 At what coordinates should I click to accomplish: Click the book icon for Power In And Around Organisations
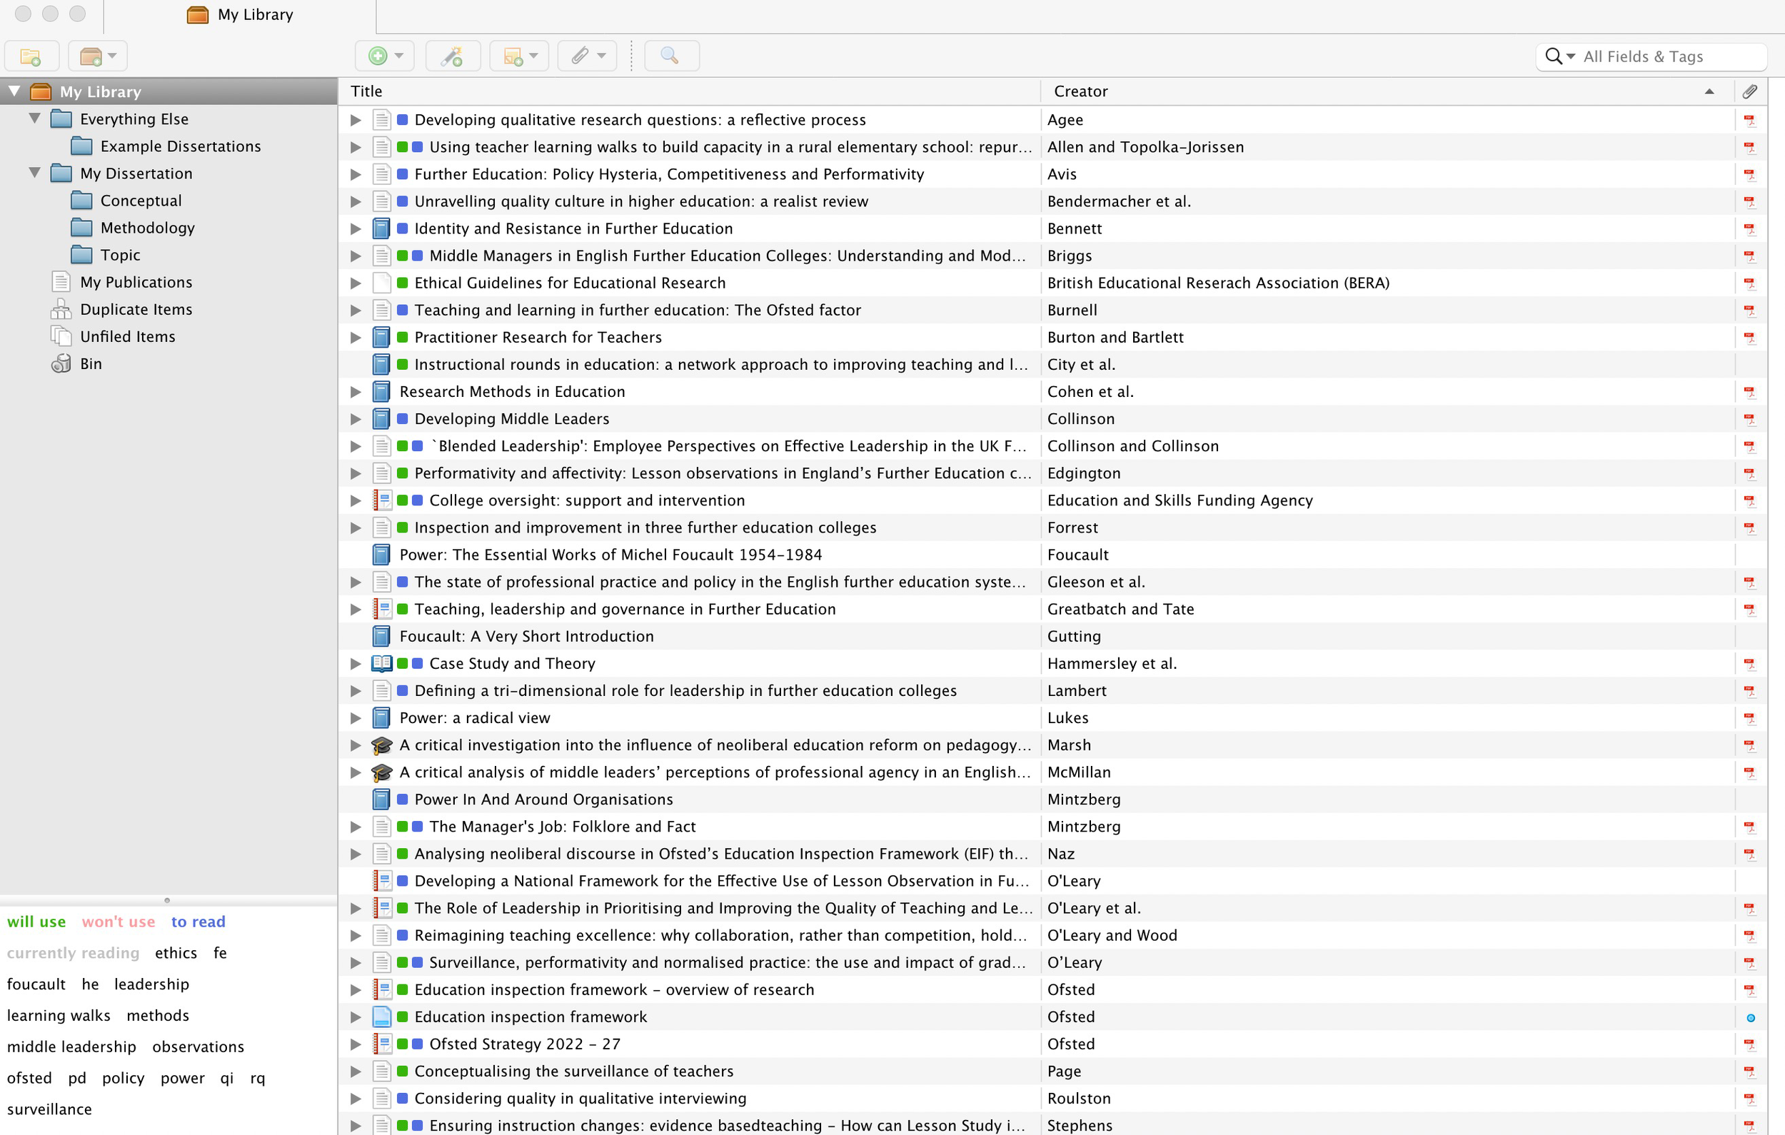[x=381, y=799]
